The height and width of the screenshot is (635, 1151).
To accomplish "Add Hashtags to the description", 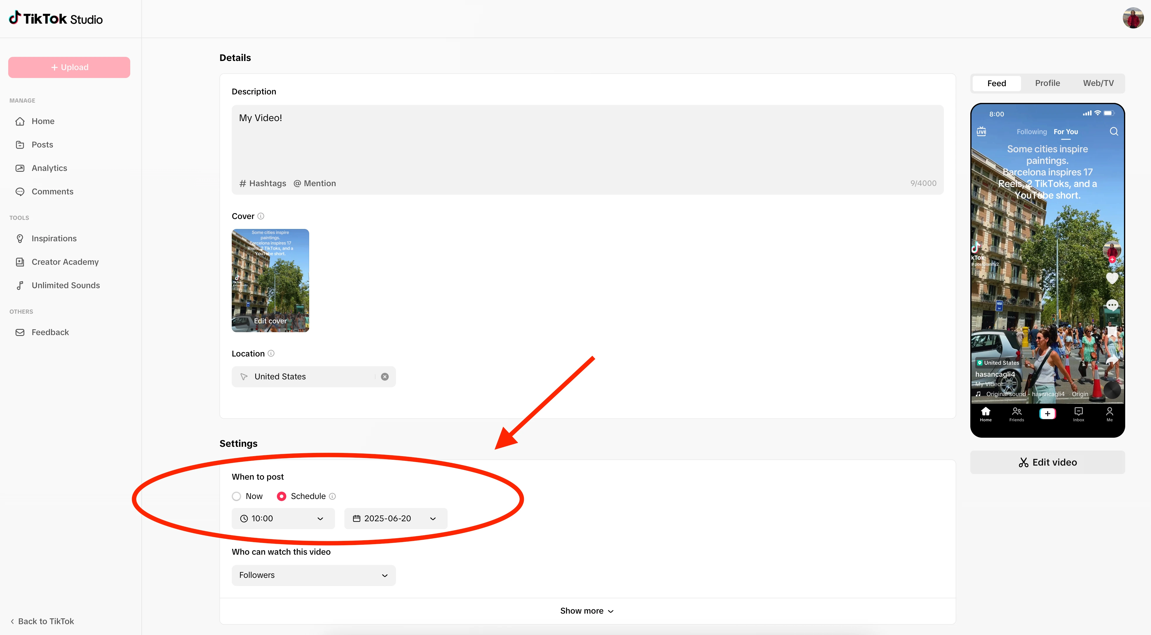I will pos(263,183).
